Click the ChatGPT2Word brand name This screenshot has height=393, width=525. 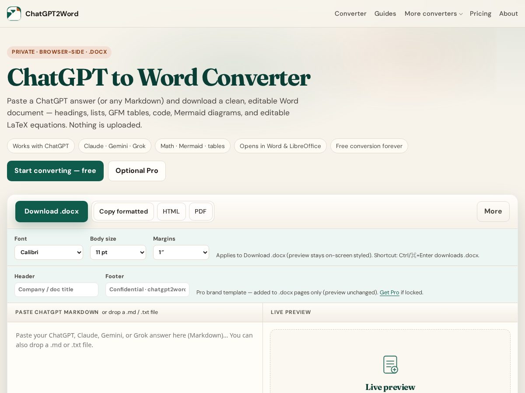[x=52, y=14]
